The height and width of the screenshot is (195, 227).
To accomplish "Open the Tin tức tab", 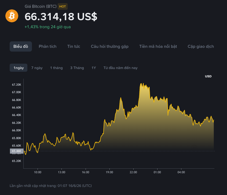I will pos(74,46).
